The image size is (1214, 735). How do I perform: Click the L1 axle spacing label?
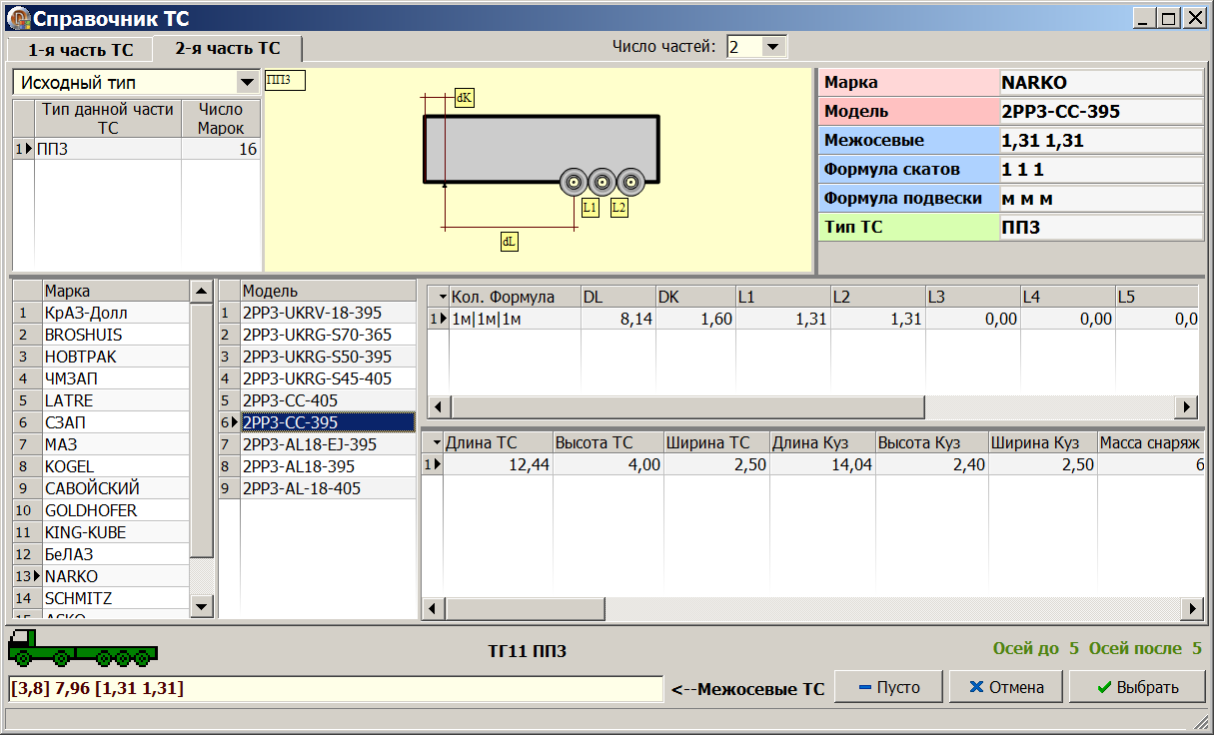[x=590, y=208]
